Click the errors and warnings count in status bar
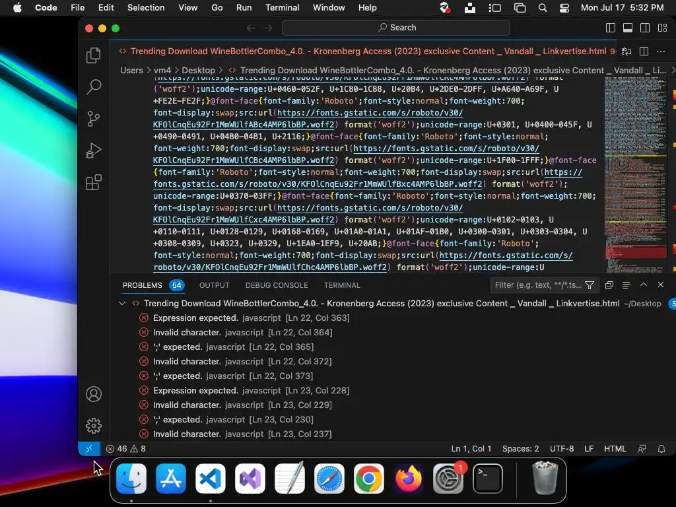 [x=126, y=449]
